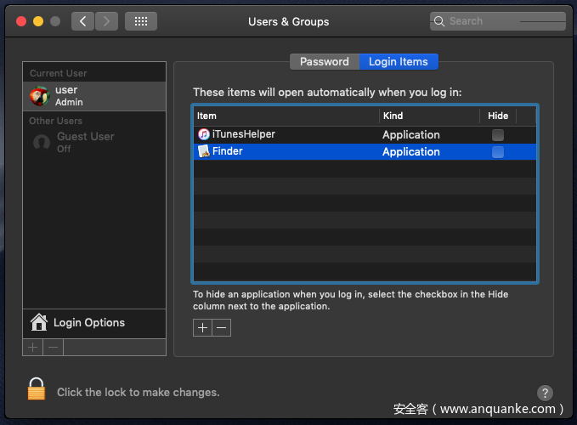Toggle Hide checkbox for iTunesHelper
Screen dimensions: 577x425
pos(498,135)
